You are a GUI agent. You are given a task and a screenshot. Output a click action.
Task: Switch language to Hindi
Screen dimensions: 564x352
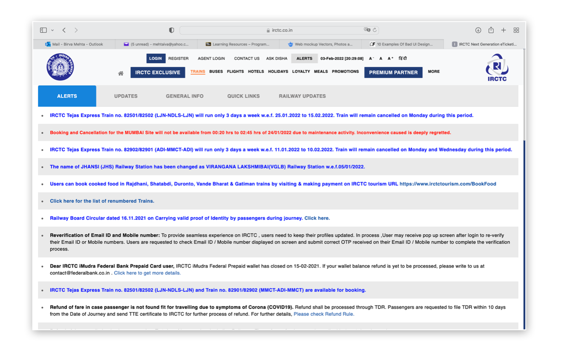[x=403, y=58]
